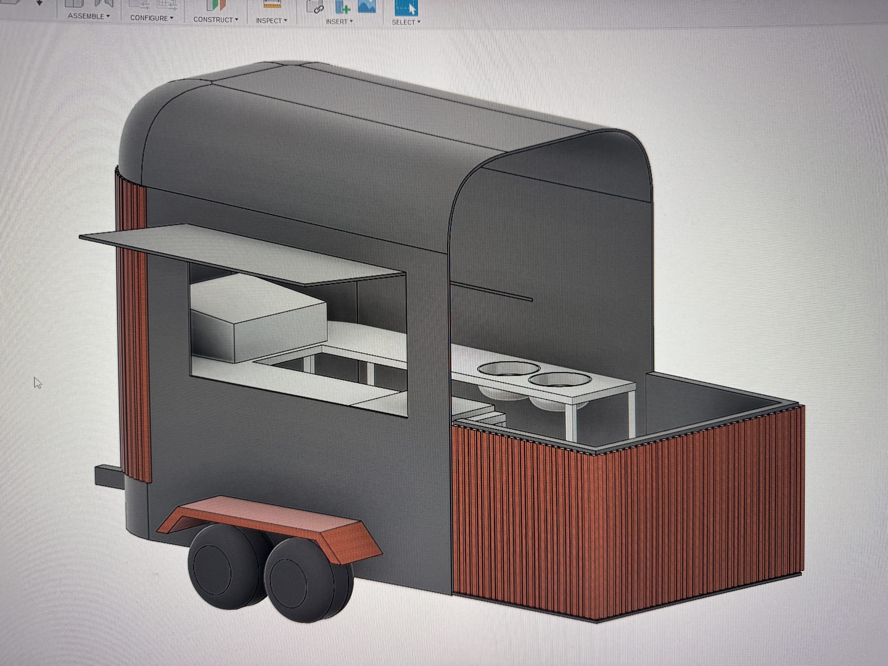This screenshot has height=666, width=888.
Task: Click the Insert component plus icon
Action: 342,6
